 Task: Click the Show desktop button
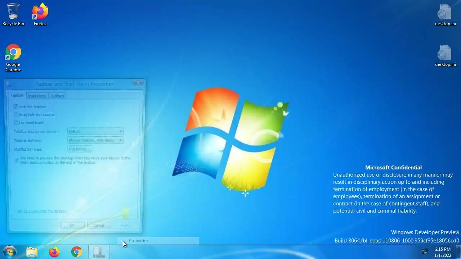click(458, 252)
